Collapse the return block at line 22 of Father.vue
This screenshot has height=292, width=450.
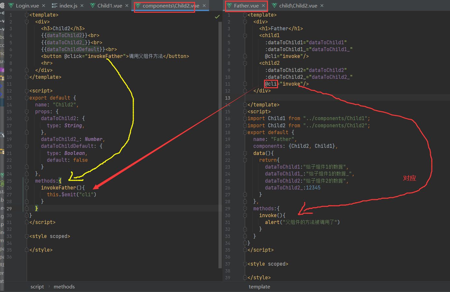[x=245, y=160]
